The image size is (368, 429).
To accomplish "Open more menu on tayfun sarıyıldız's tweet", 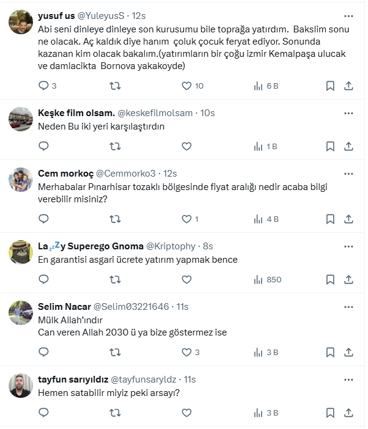I will pyautogui.click(x=348, y=379).
